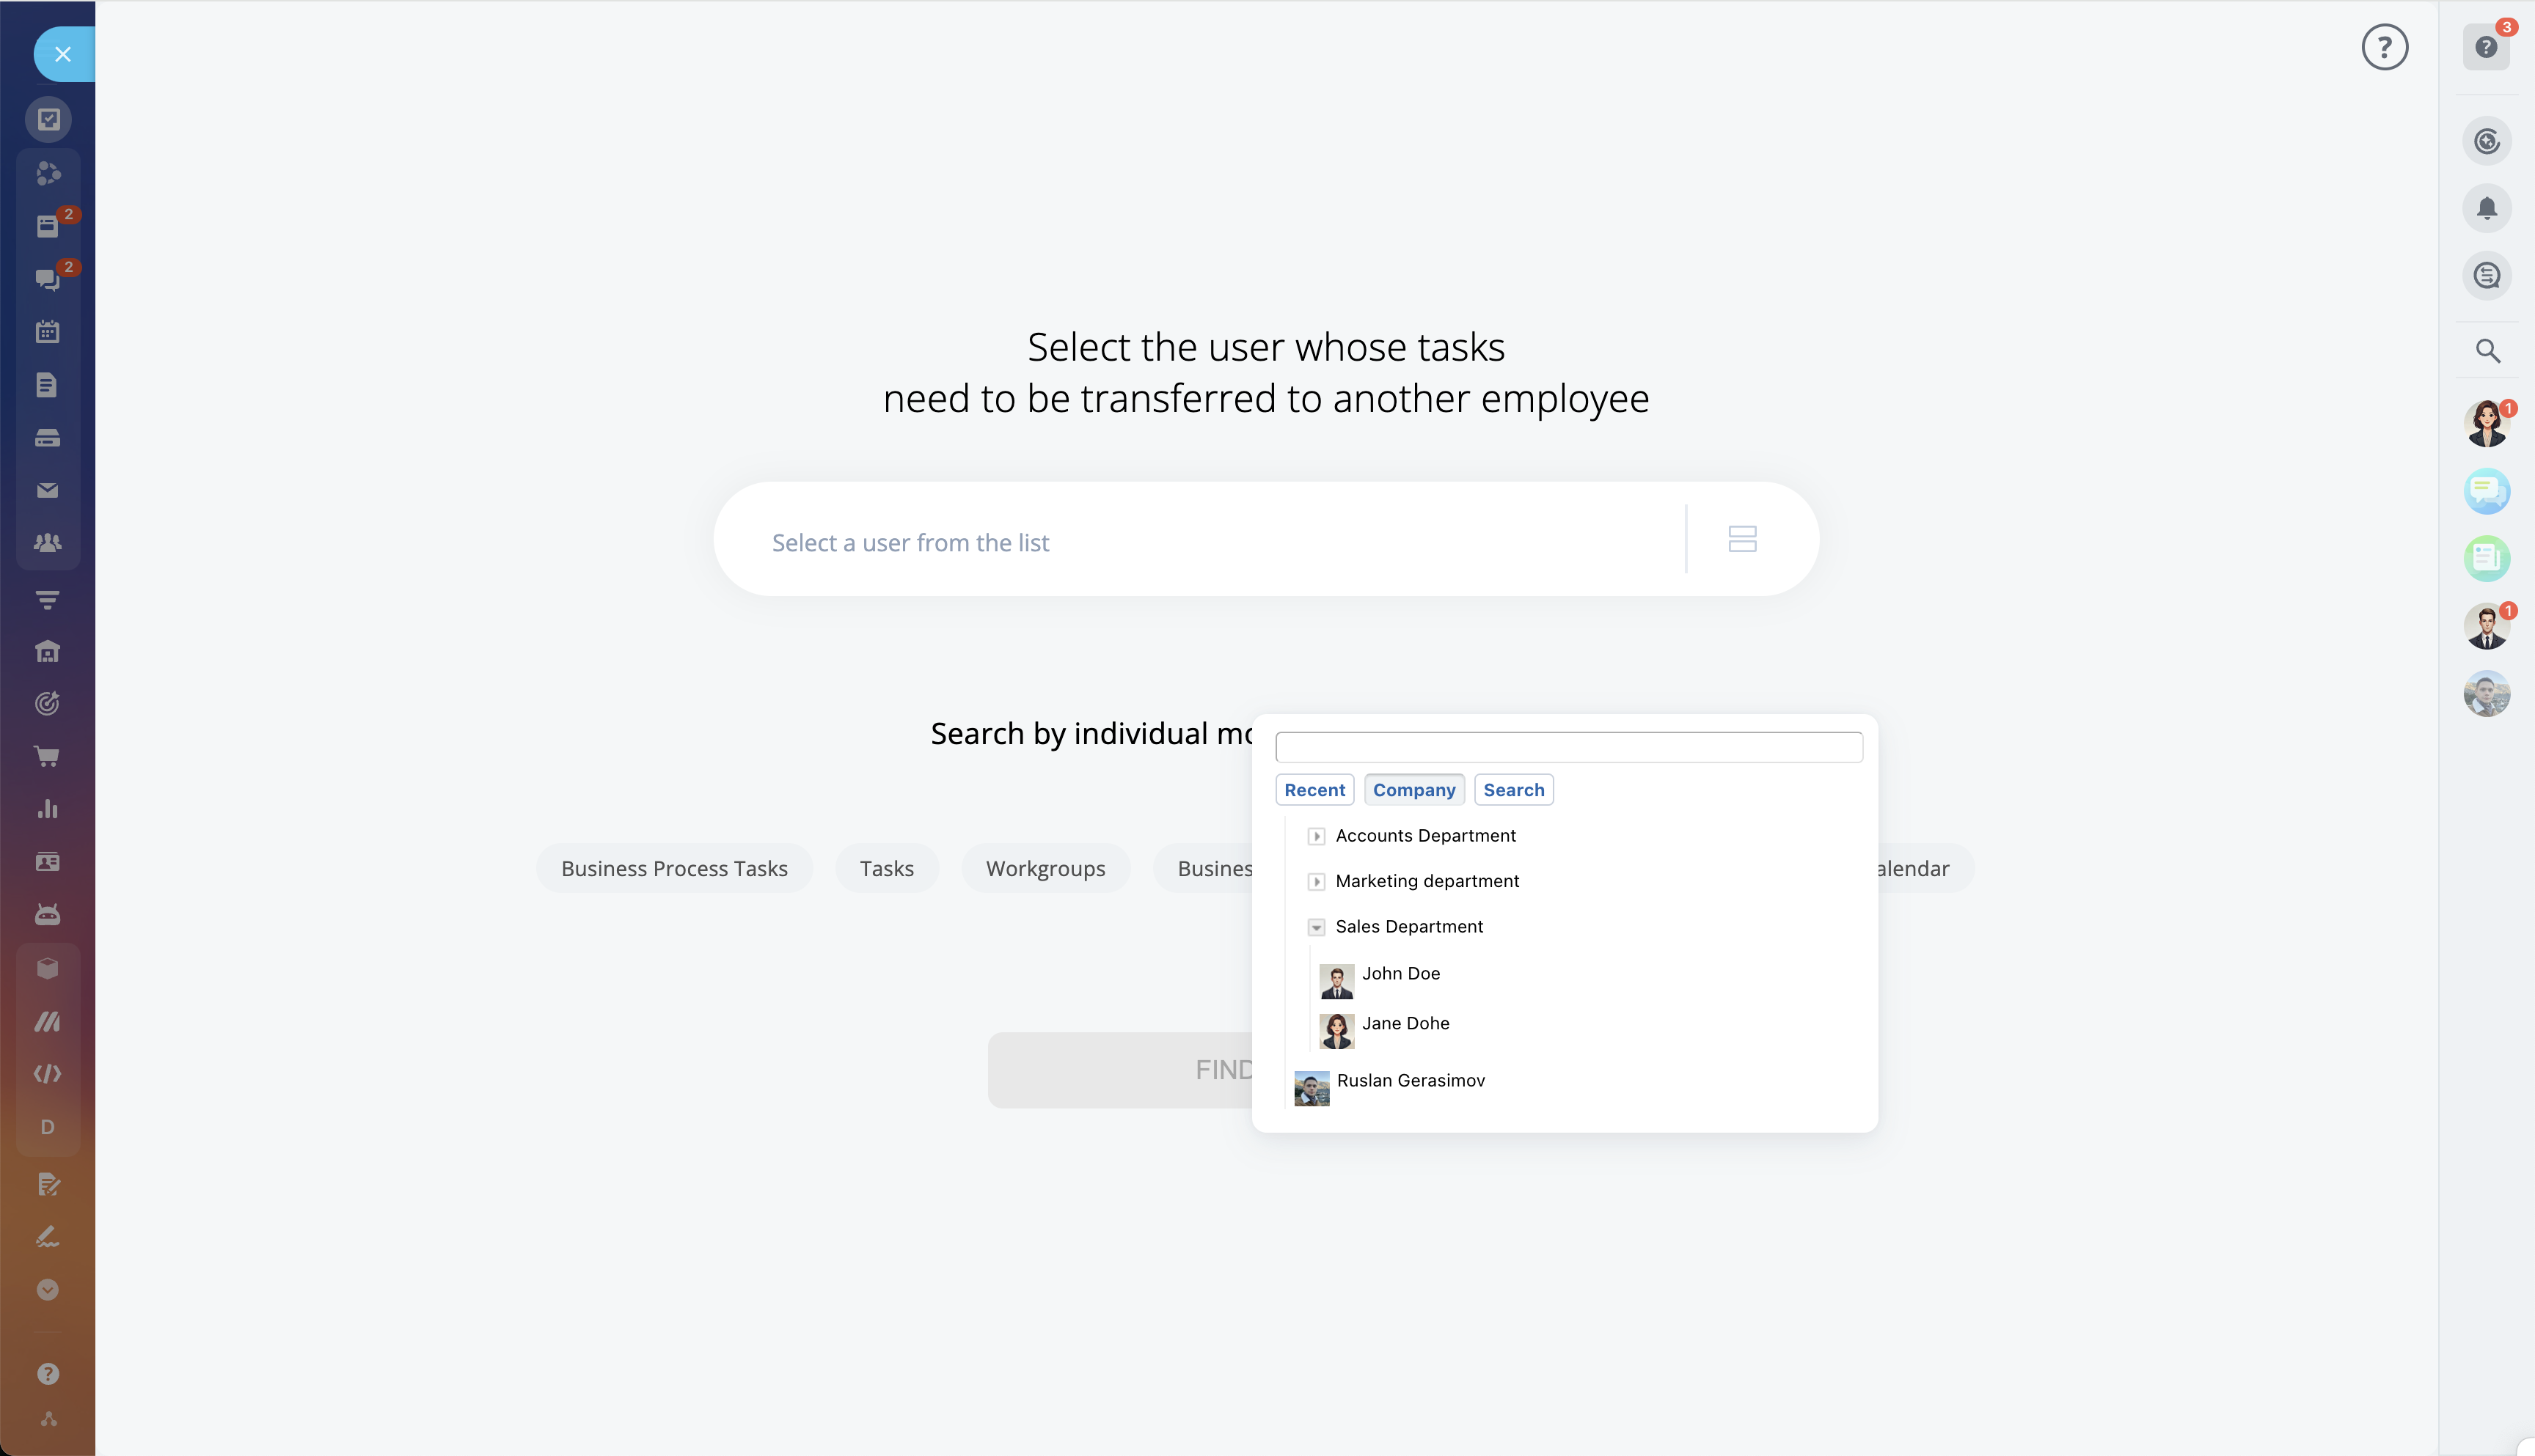The width and height of the screenshot is (2535, 1456).
Task: Click the notifications bell icon
Action: tap(2487, 208)
